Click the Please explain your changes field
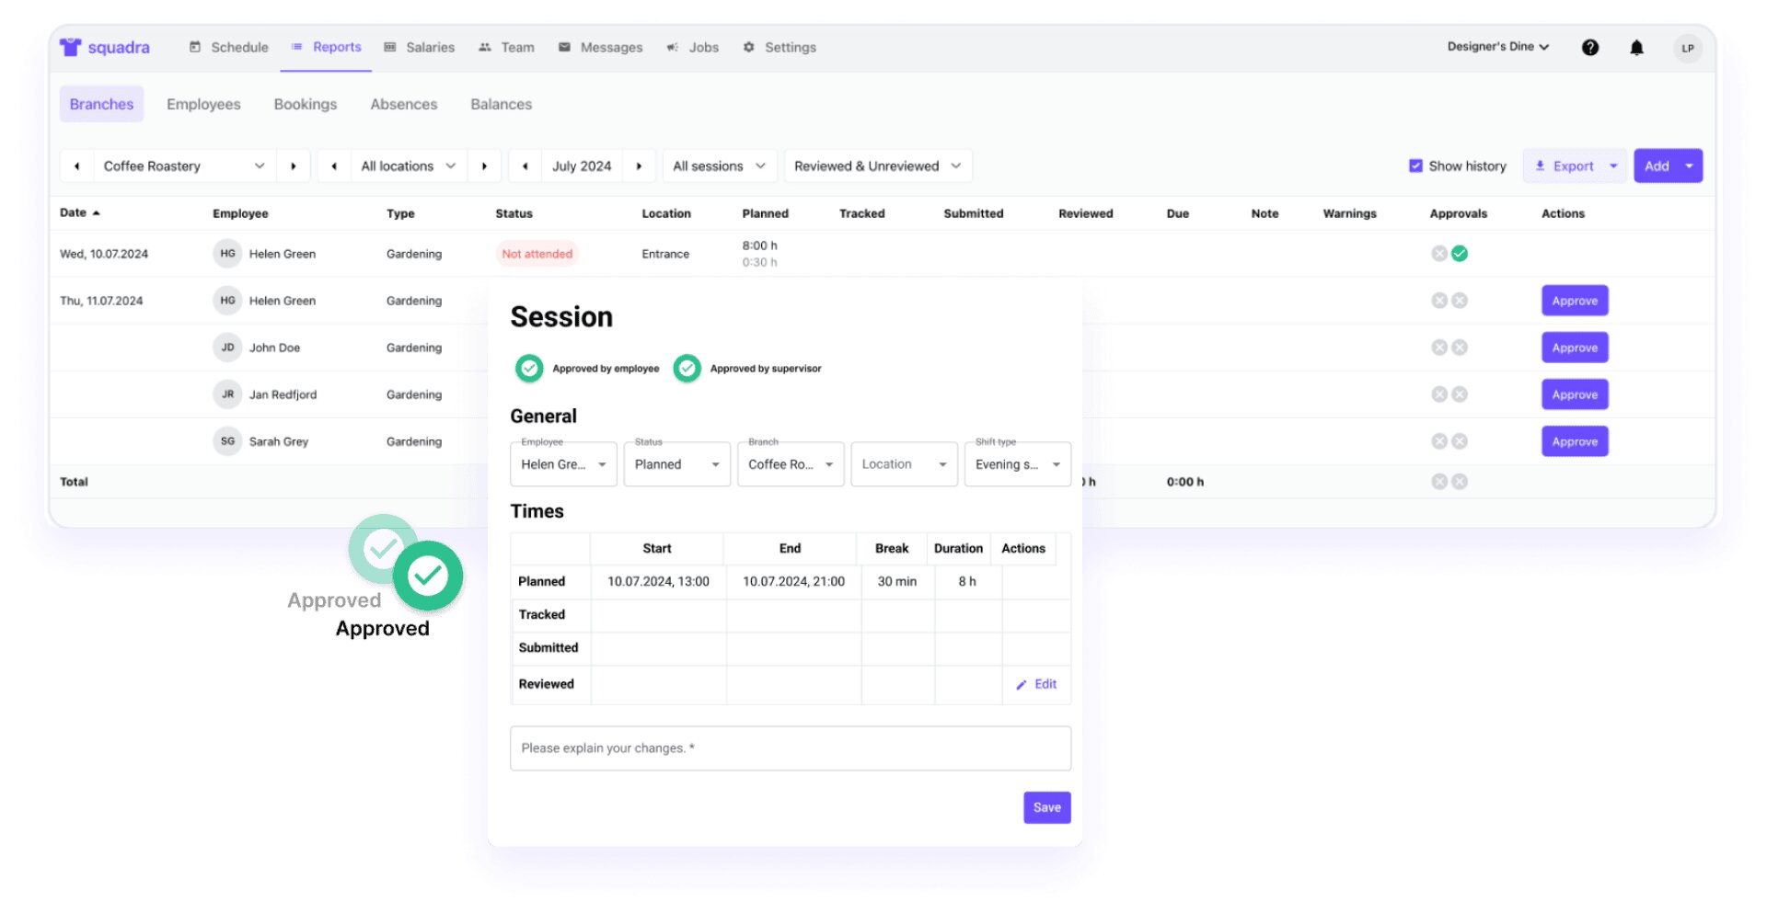This screenshot has width=1767, height=913. 791,748
